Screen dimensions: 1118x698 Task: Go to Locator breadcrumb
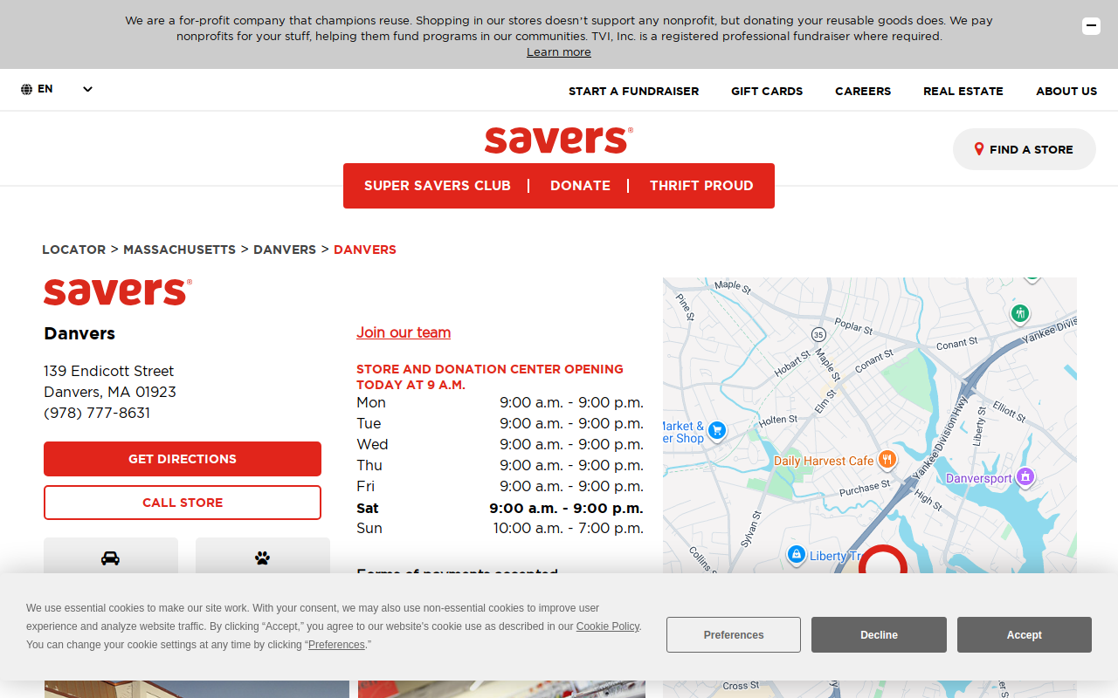[x=74, y=250]
